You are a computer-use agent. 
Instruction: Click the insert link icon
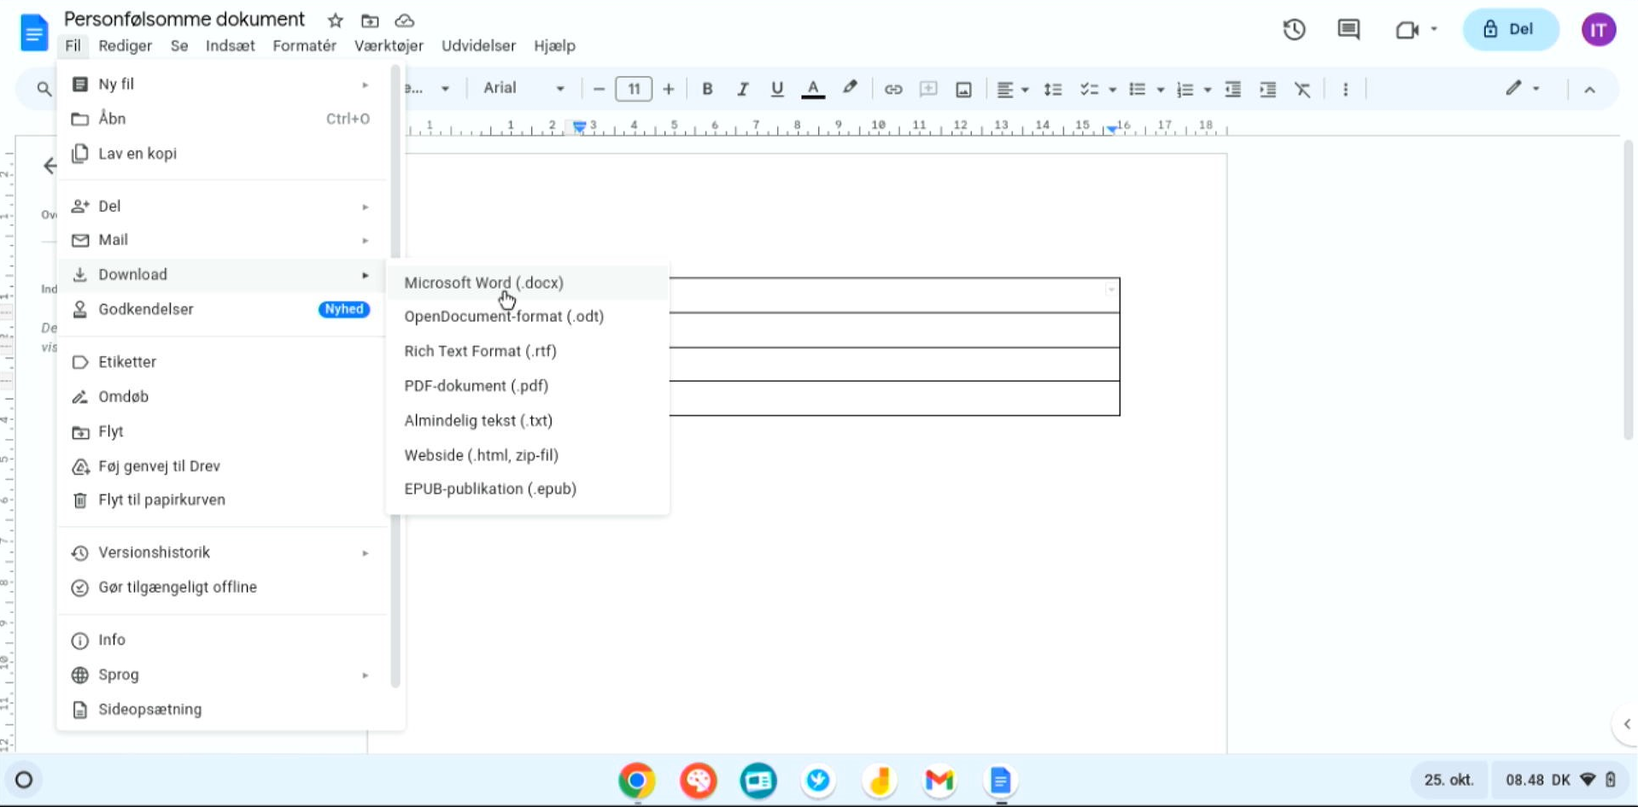coord(892,89)
